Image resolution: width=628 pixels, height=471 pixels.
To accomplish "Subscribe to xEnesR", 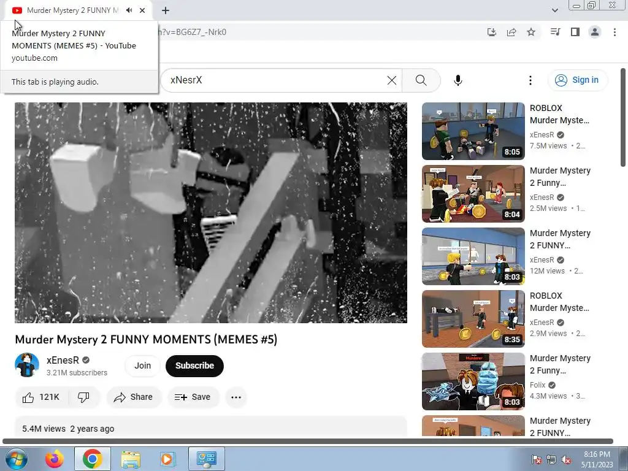I will pos(194,366).
